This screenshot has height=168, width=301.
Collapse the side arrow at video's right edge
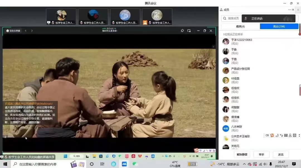click(x=213, y=47)
